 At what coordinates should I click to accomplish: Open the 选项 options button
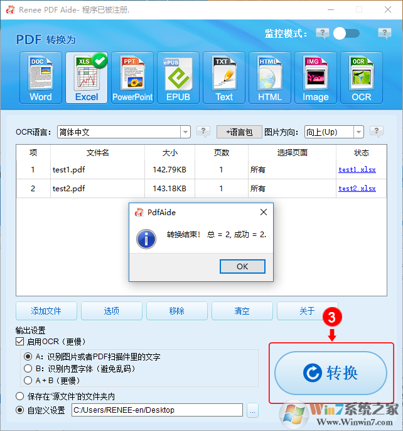click(x=112, y=311)
